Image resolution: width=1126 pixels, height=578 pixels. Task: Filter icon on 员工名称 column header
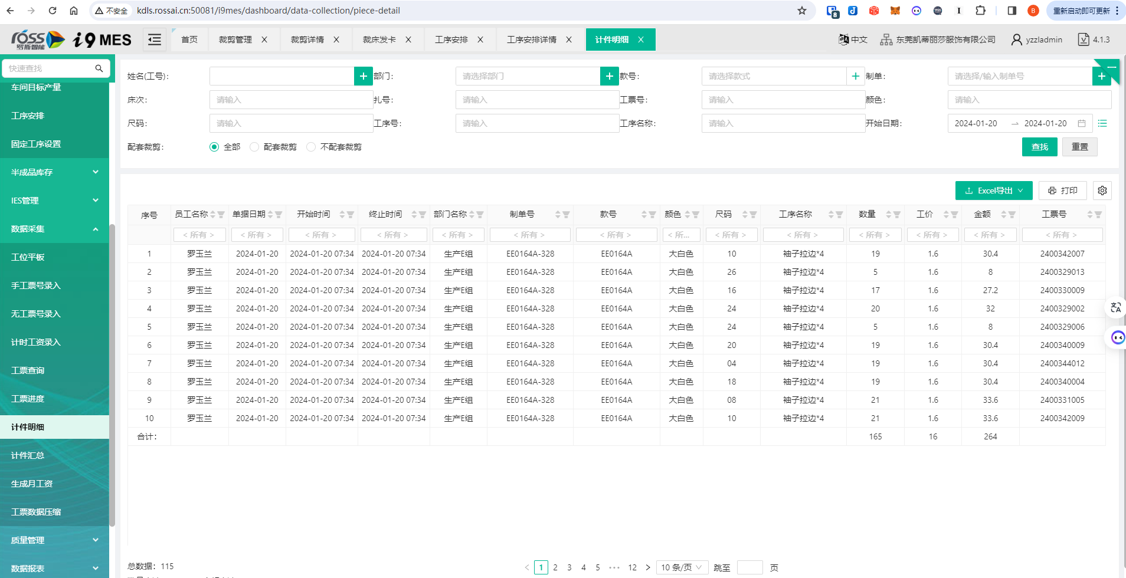pyautogui.click(x=221, y=215)
